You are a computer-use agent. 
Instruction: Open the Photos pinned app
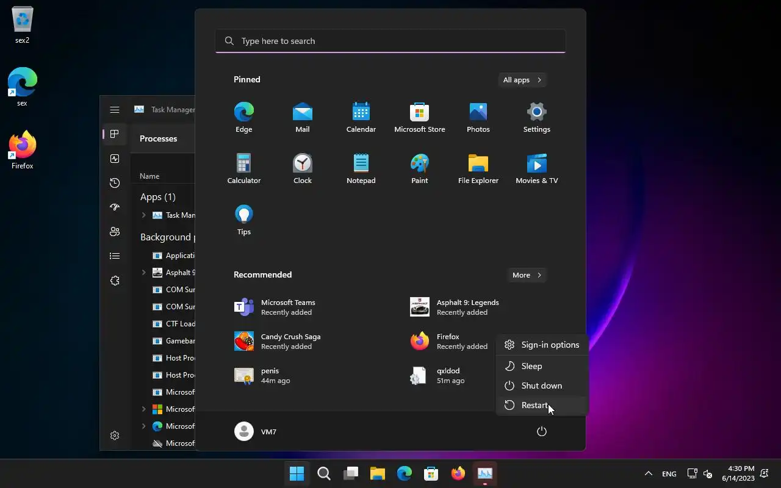(478, 118)
